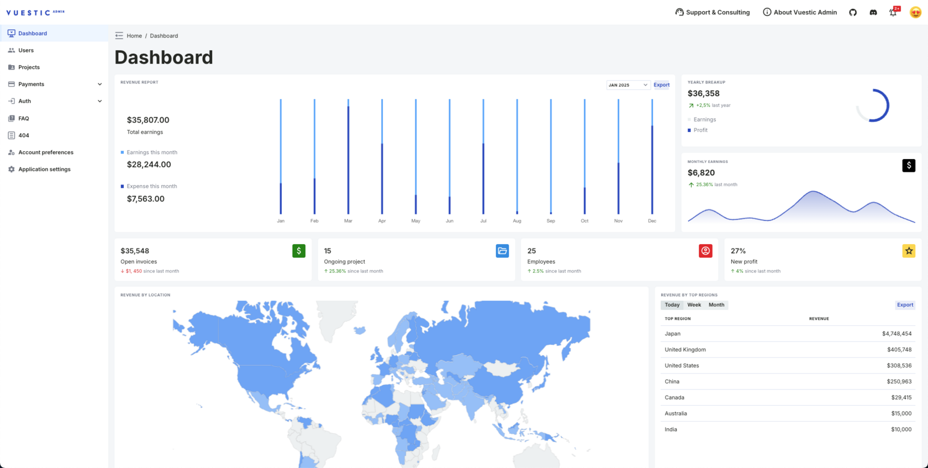Export Revenue by top regions
Image resolution: width=928 pixels, height=468 pixels.
[x=905, y=305]
